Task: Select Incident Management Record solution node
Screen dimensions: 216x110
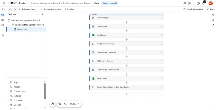Action: coord(25,20)
